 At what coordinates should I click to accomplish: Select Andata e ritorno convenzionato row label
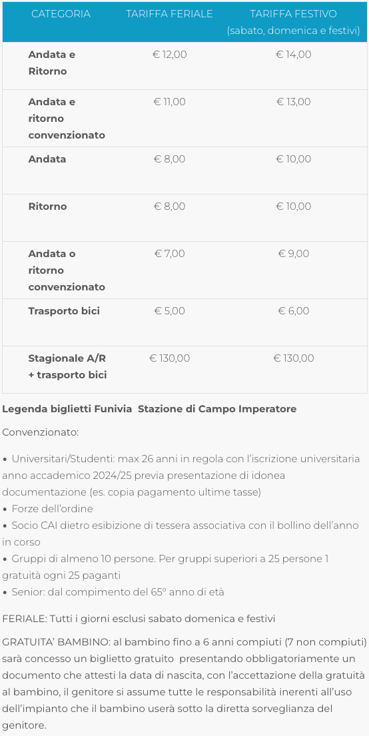point(67,119)
